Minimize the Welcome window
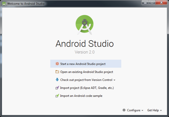The image size is (169, 117). click(145, 3)
